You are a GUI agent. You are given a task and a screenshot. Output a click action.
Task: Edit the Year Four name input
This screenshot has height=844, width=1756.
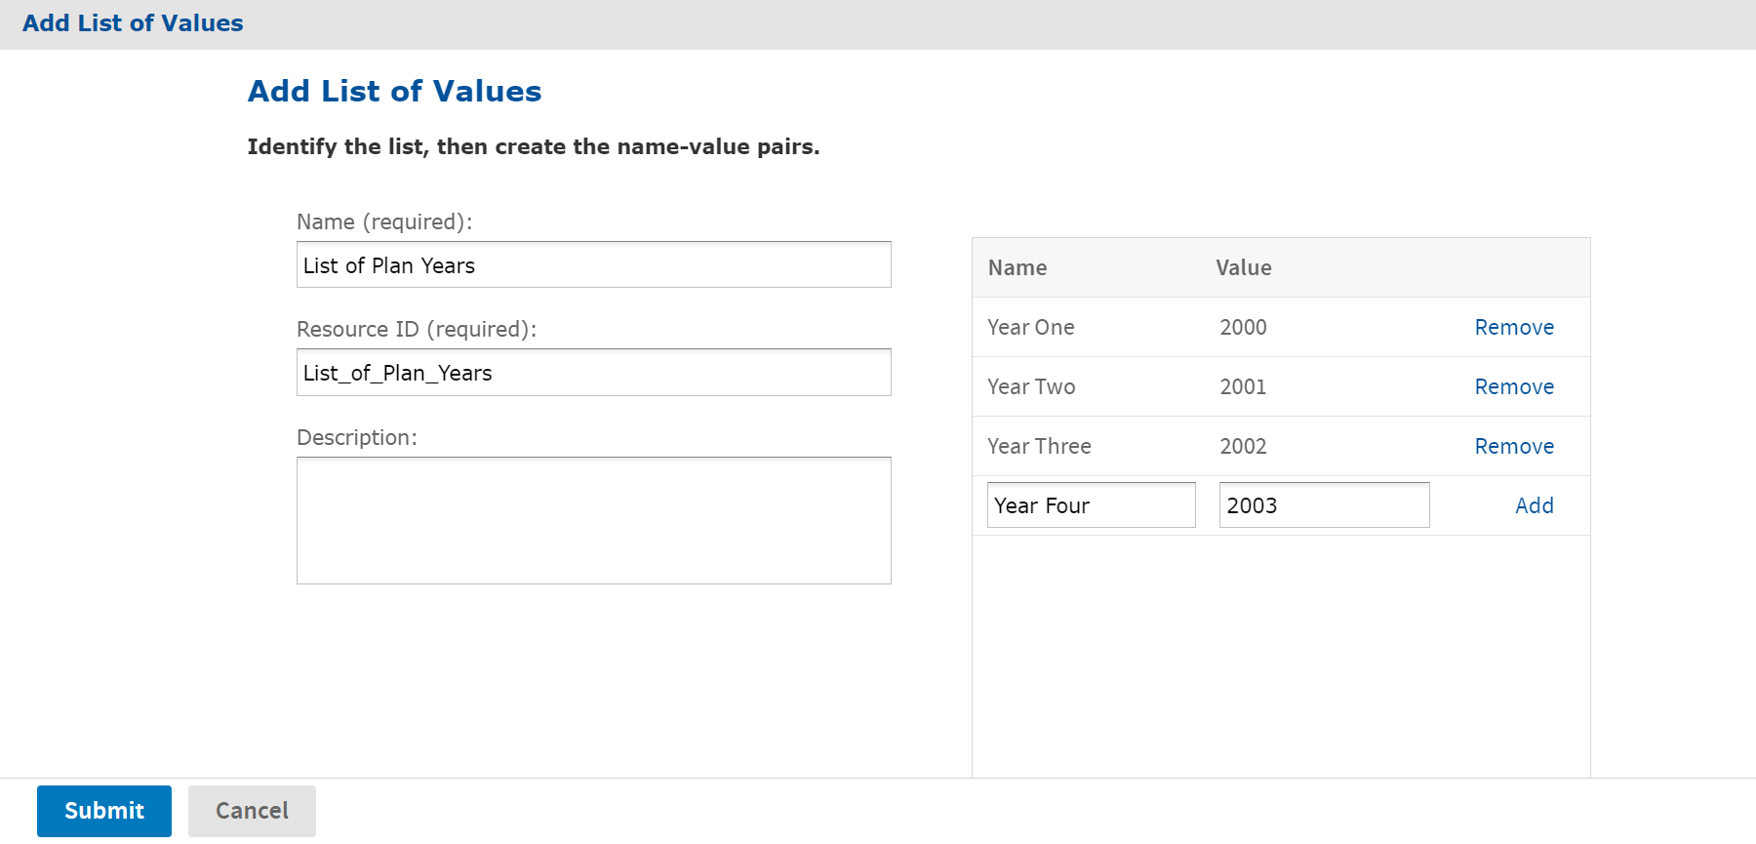[x=1092, y=504]
